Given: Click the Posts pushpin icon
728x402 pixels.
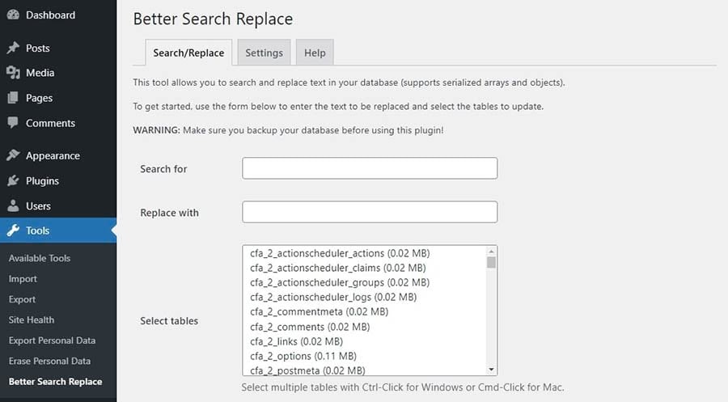Looking at the screenshot, I should tap(13, 48).
